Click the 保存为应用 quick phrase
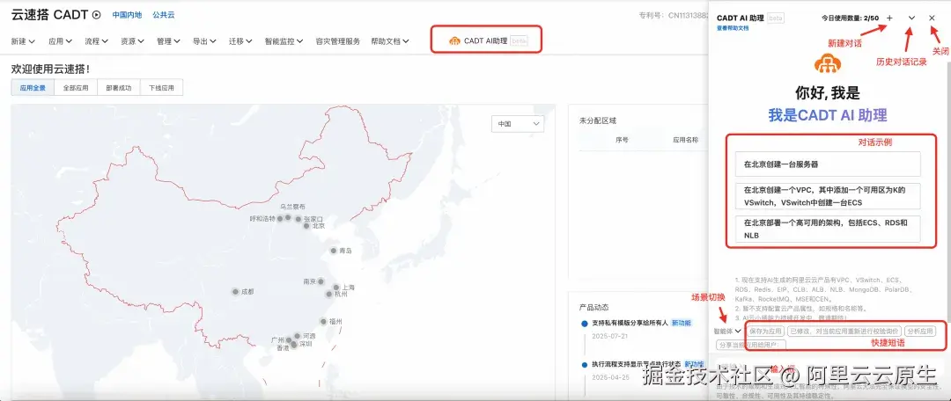 [x=765, y=332]
